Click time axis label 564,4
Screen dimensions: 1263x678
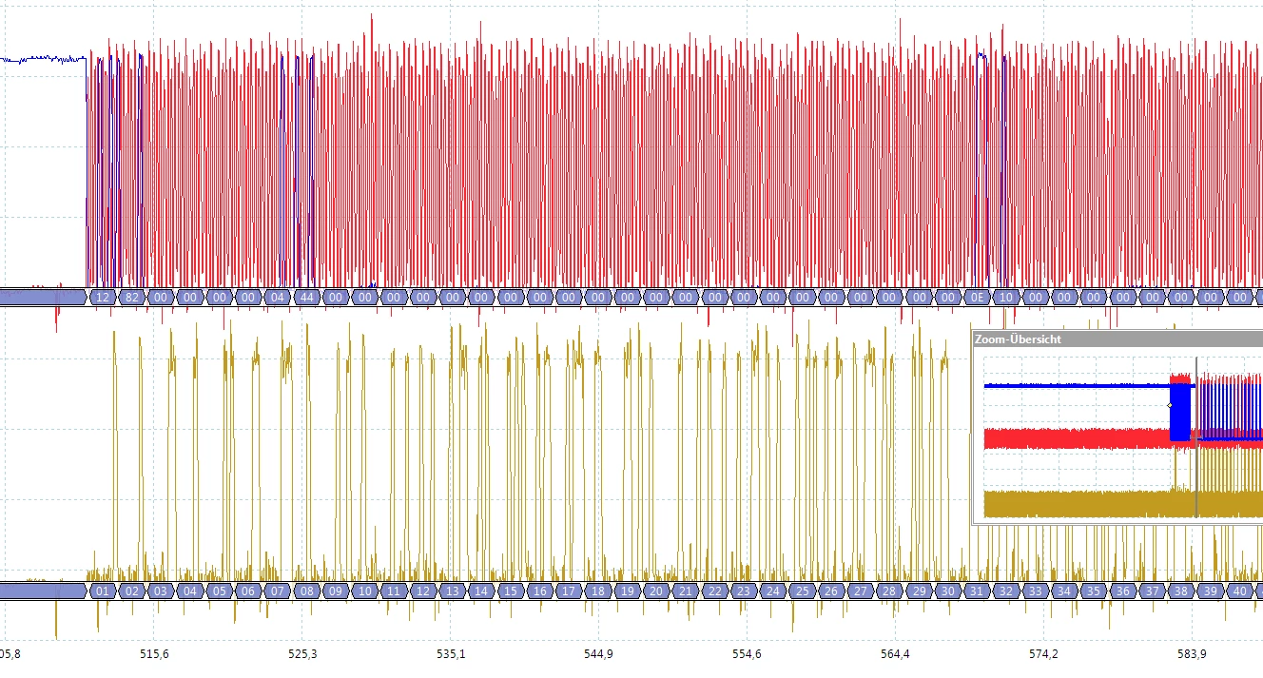[895, 654]
